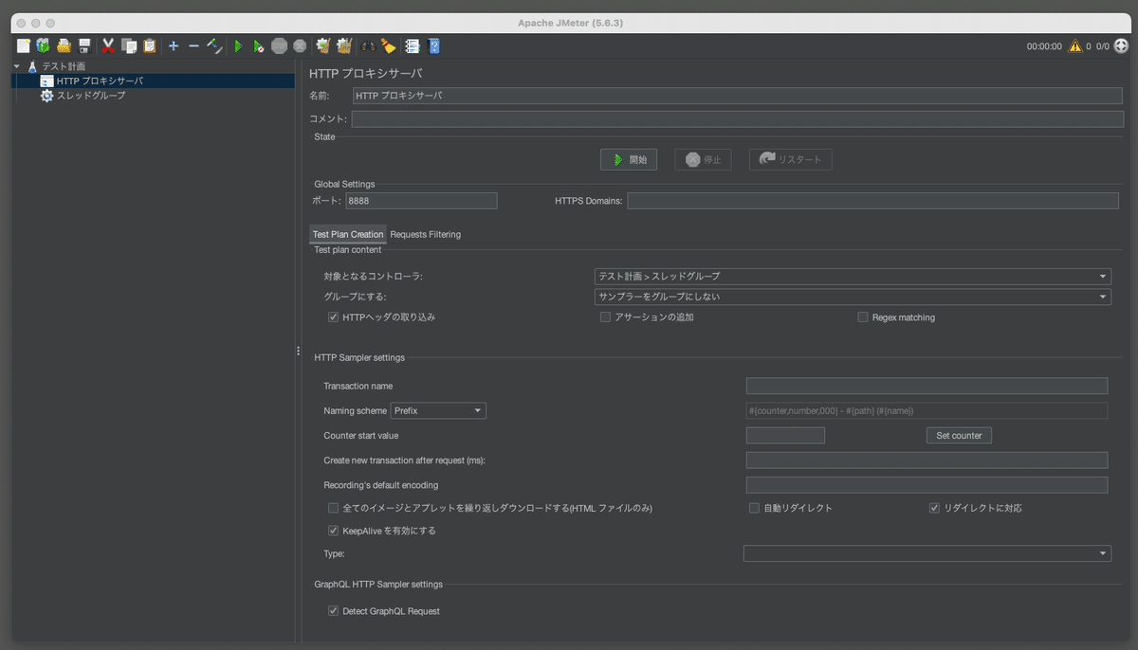Switch to the Requests Filtering tab

(425, 234)
